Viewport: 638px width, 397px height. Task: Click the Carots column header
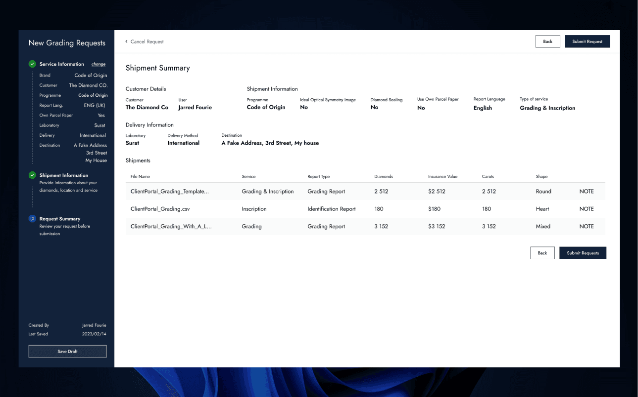pos(488,176)
